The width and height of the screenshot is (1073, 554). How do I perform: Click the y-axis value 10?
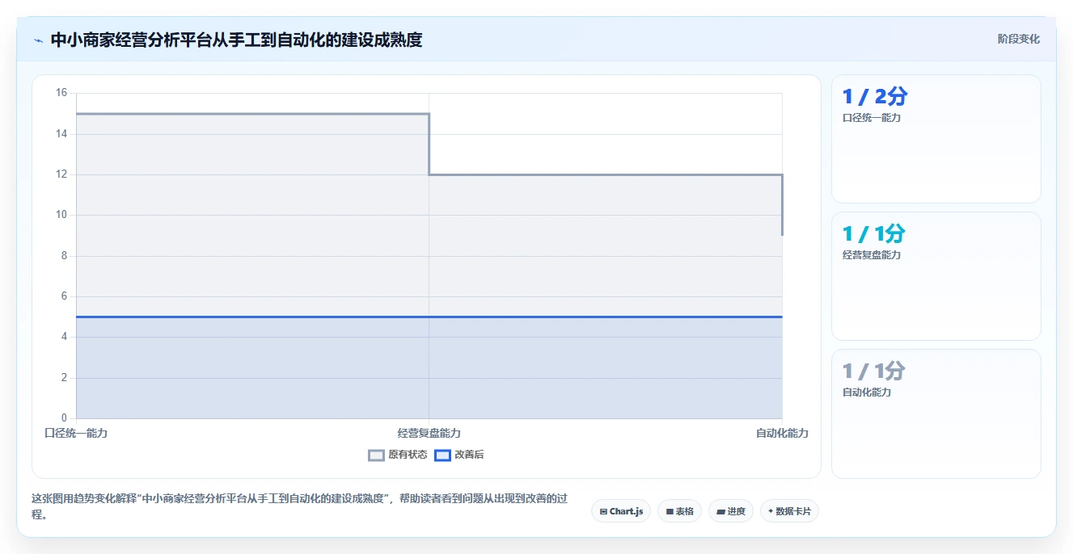click(61, 215)
